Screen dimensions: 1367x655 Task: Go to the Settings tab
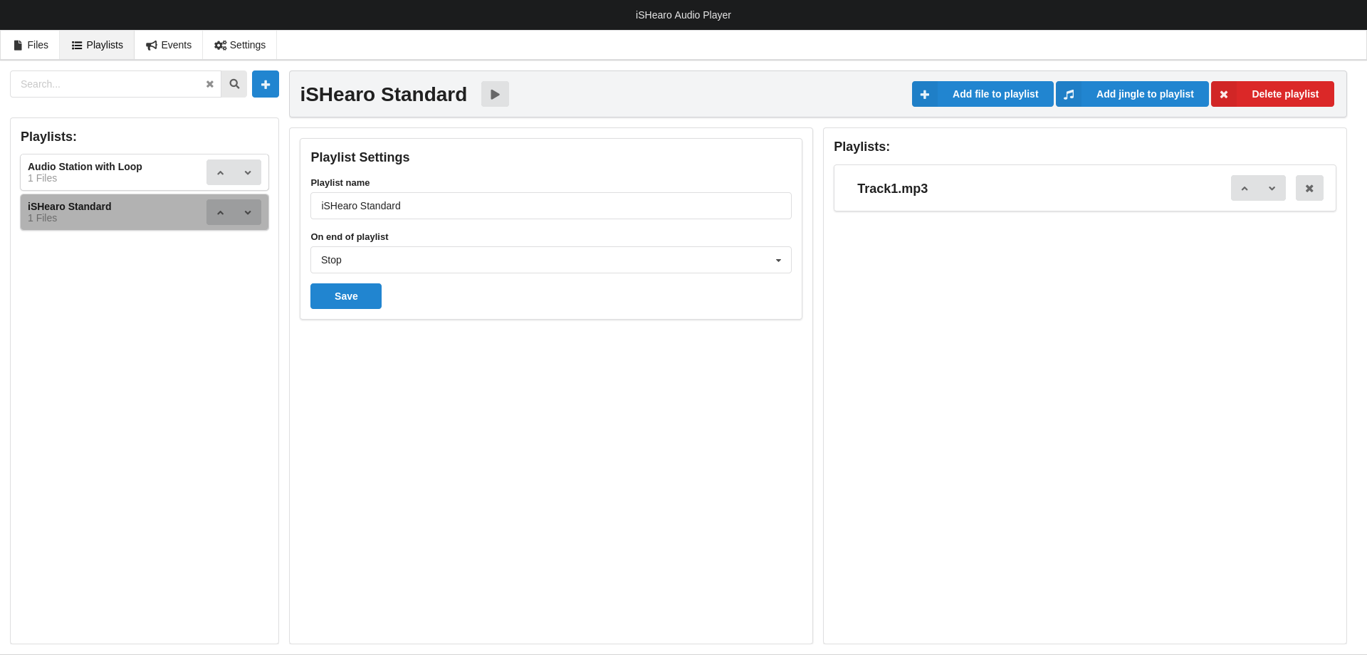240,45
